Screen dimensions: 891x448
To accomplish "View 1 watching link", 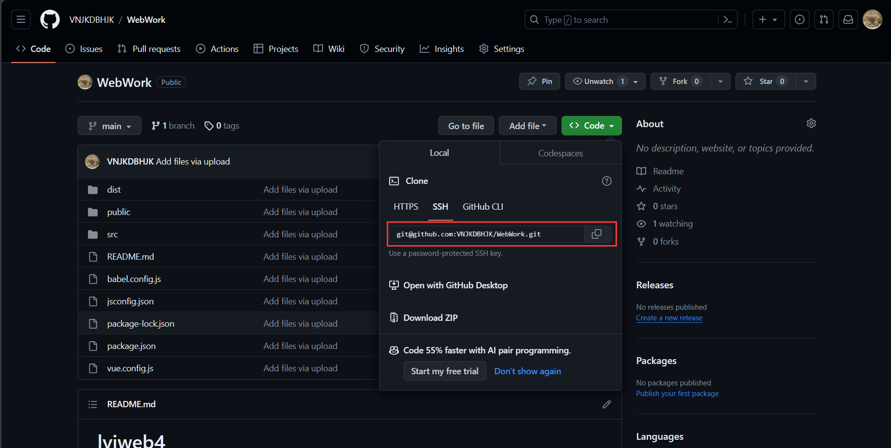I will tap(665, 224).
